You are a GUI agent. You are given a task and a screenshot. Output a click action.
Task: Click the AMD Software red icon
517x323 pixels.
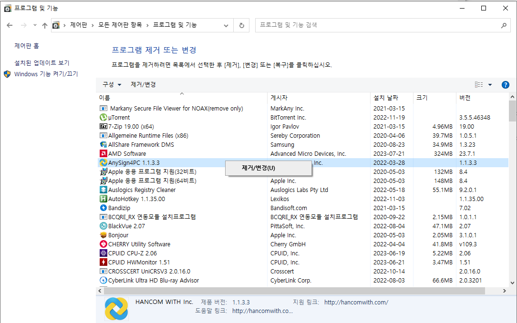click(x=103, y=153)
